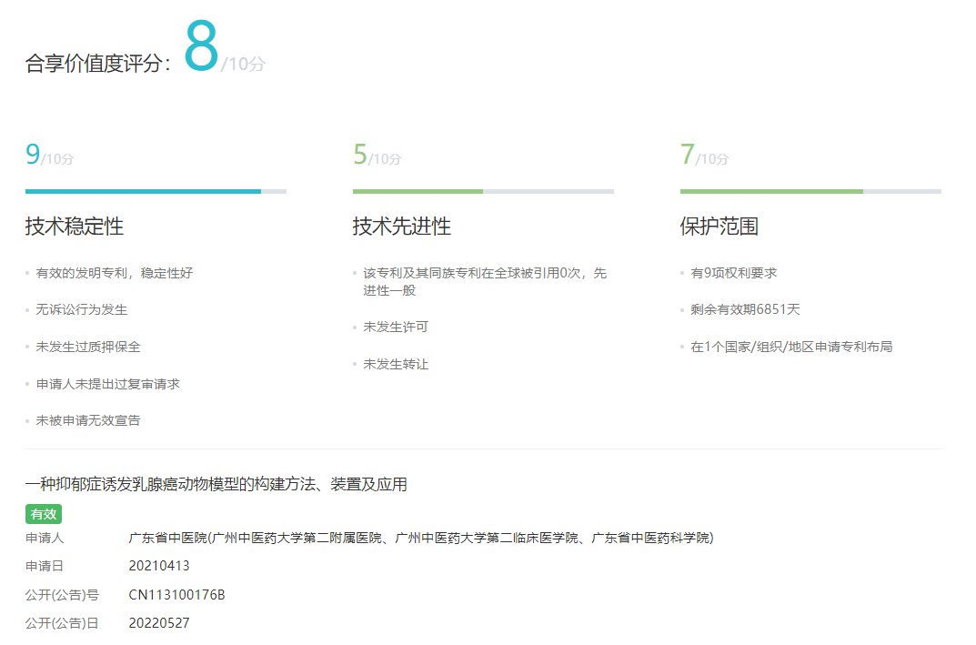Click the green 有效 status badge

coord(44,514)
